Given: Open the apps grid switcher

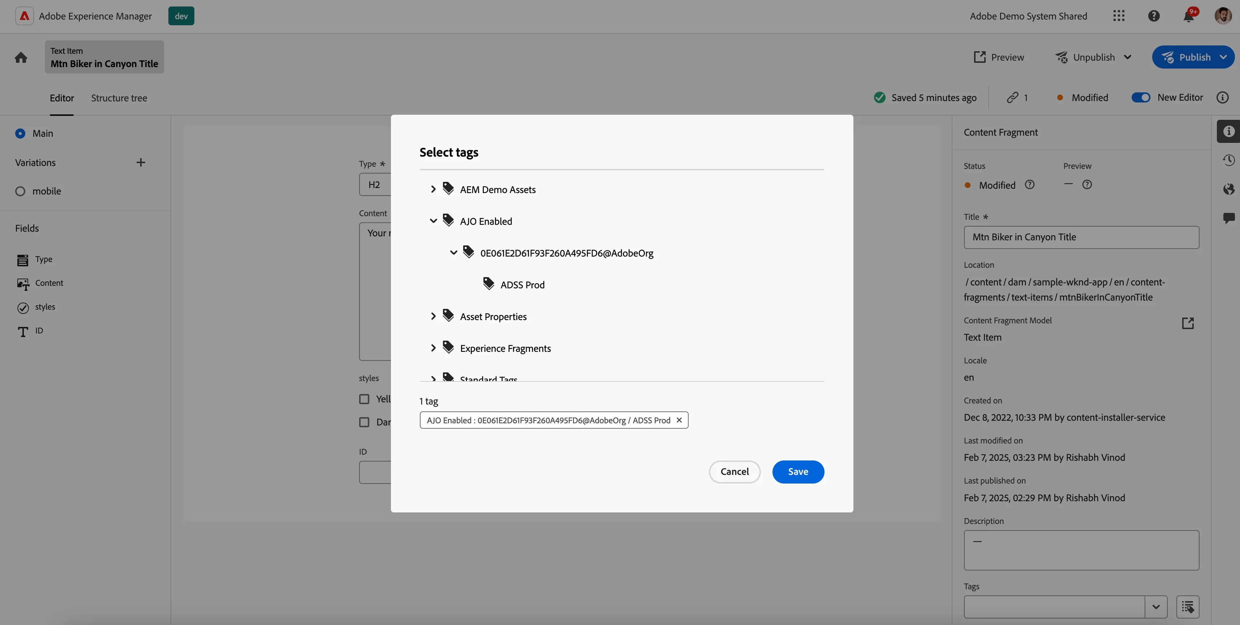Looking at the screenshot, I should pos(1119,16).
